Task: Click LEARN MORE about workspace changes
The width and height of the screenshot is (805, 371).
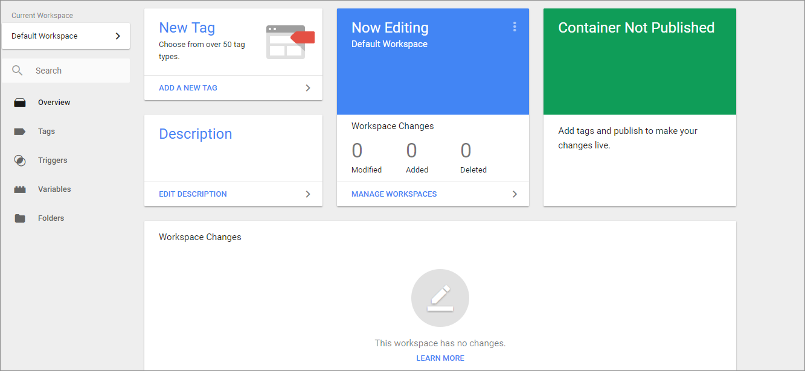Action: pos(440,358)
